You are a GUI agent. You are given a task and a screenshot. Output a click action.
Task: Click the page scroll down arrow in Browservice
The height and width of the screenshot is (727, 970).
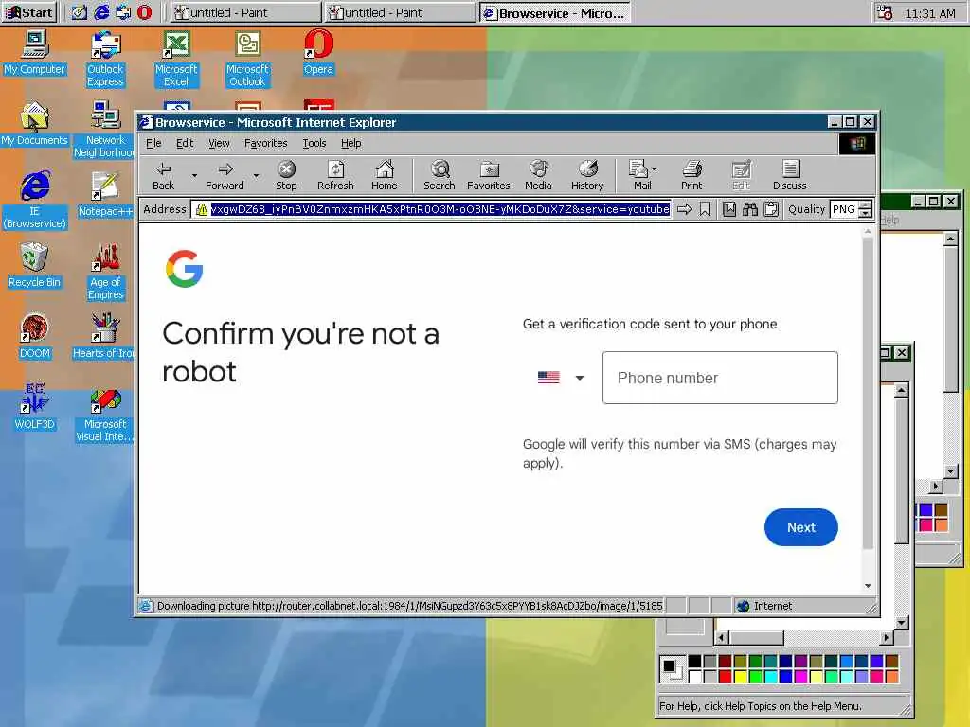click(868, 585)
